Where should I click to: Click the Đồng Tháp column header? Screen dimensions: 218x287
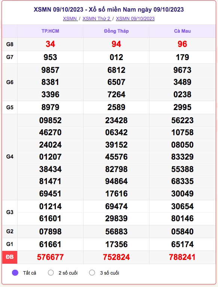coord(116,31)
